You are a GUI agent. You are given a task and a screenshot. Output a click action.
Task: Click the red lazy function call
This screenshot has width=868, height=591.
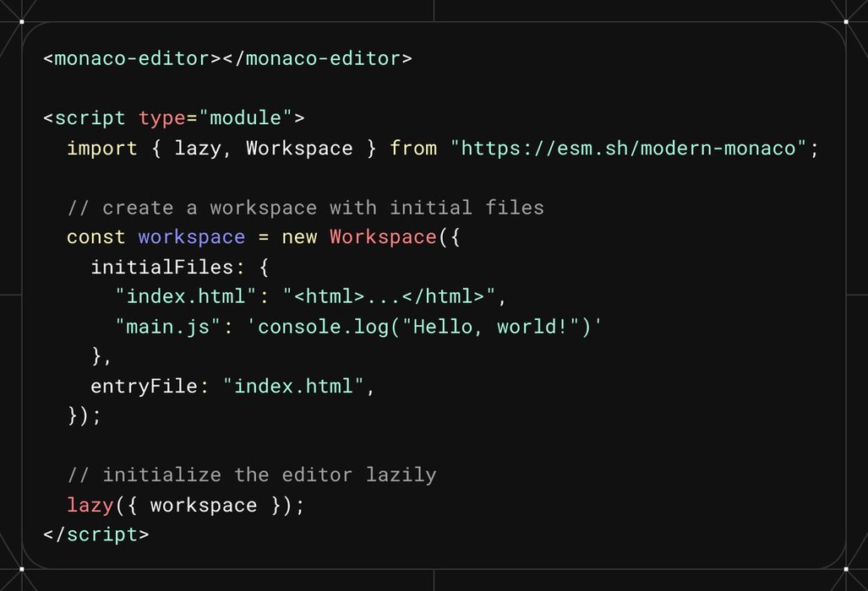pos(90,506)
